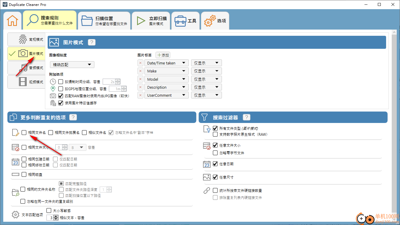The width and height of the screenshot is (400, 225).
Task: Open the 工具 tab
Action: tap(186, 20)
